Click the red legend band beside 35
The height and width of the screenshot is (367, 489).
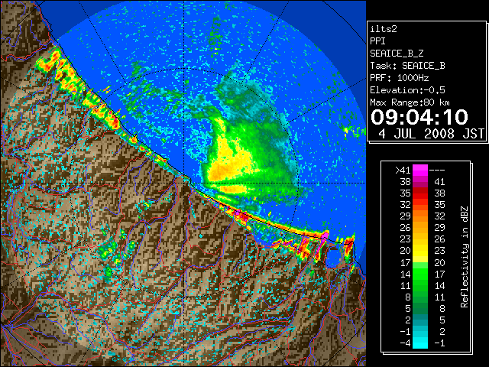click(420, 193)
